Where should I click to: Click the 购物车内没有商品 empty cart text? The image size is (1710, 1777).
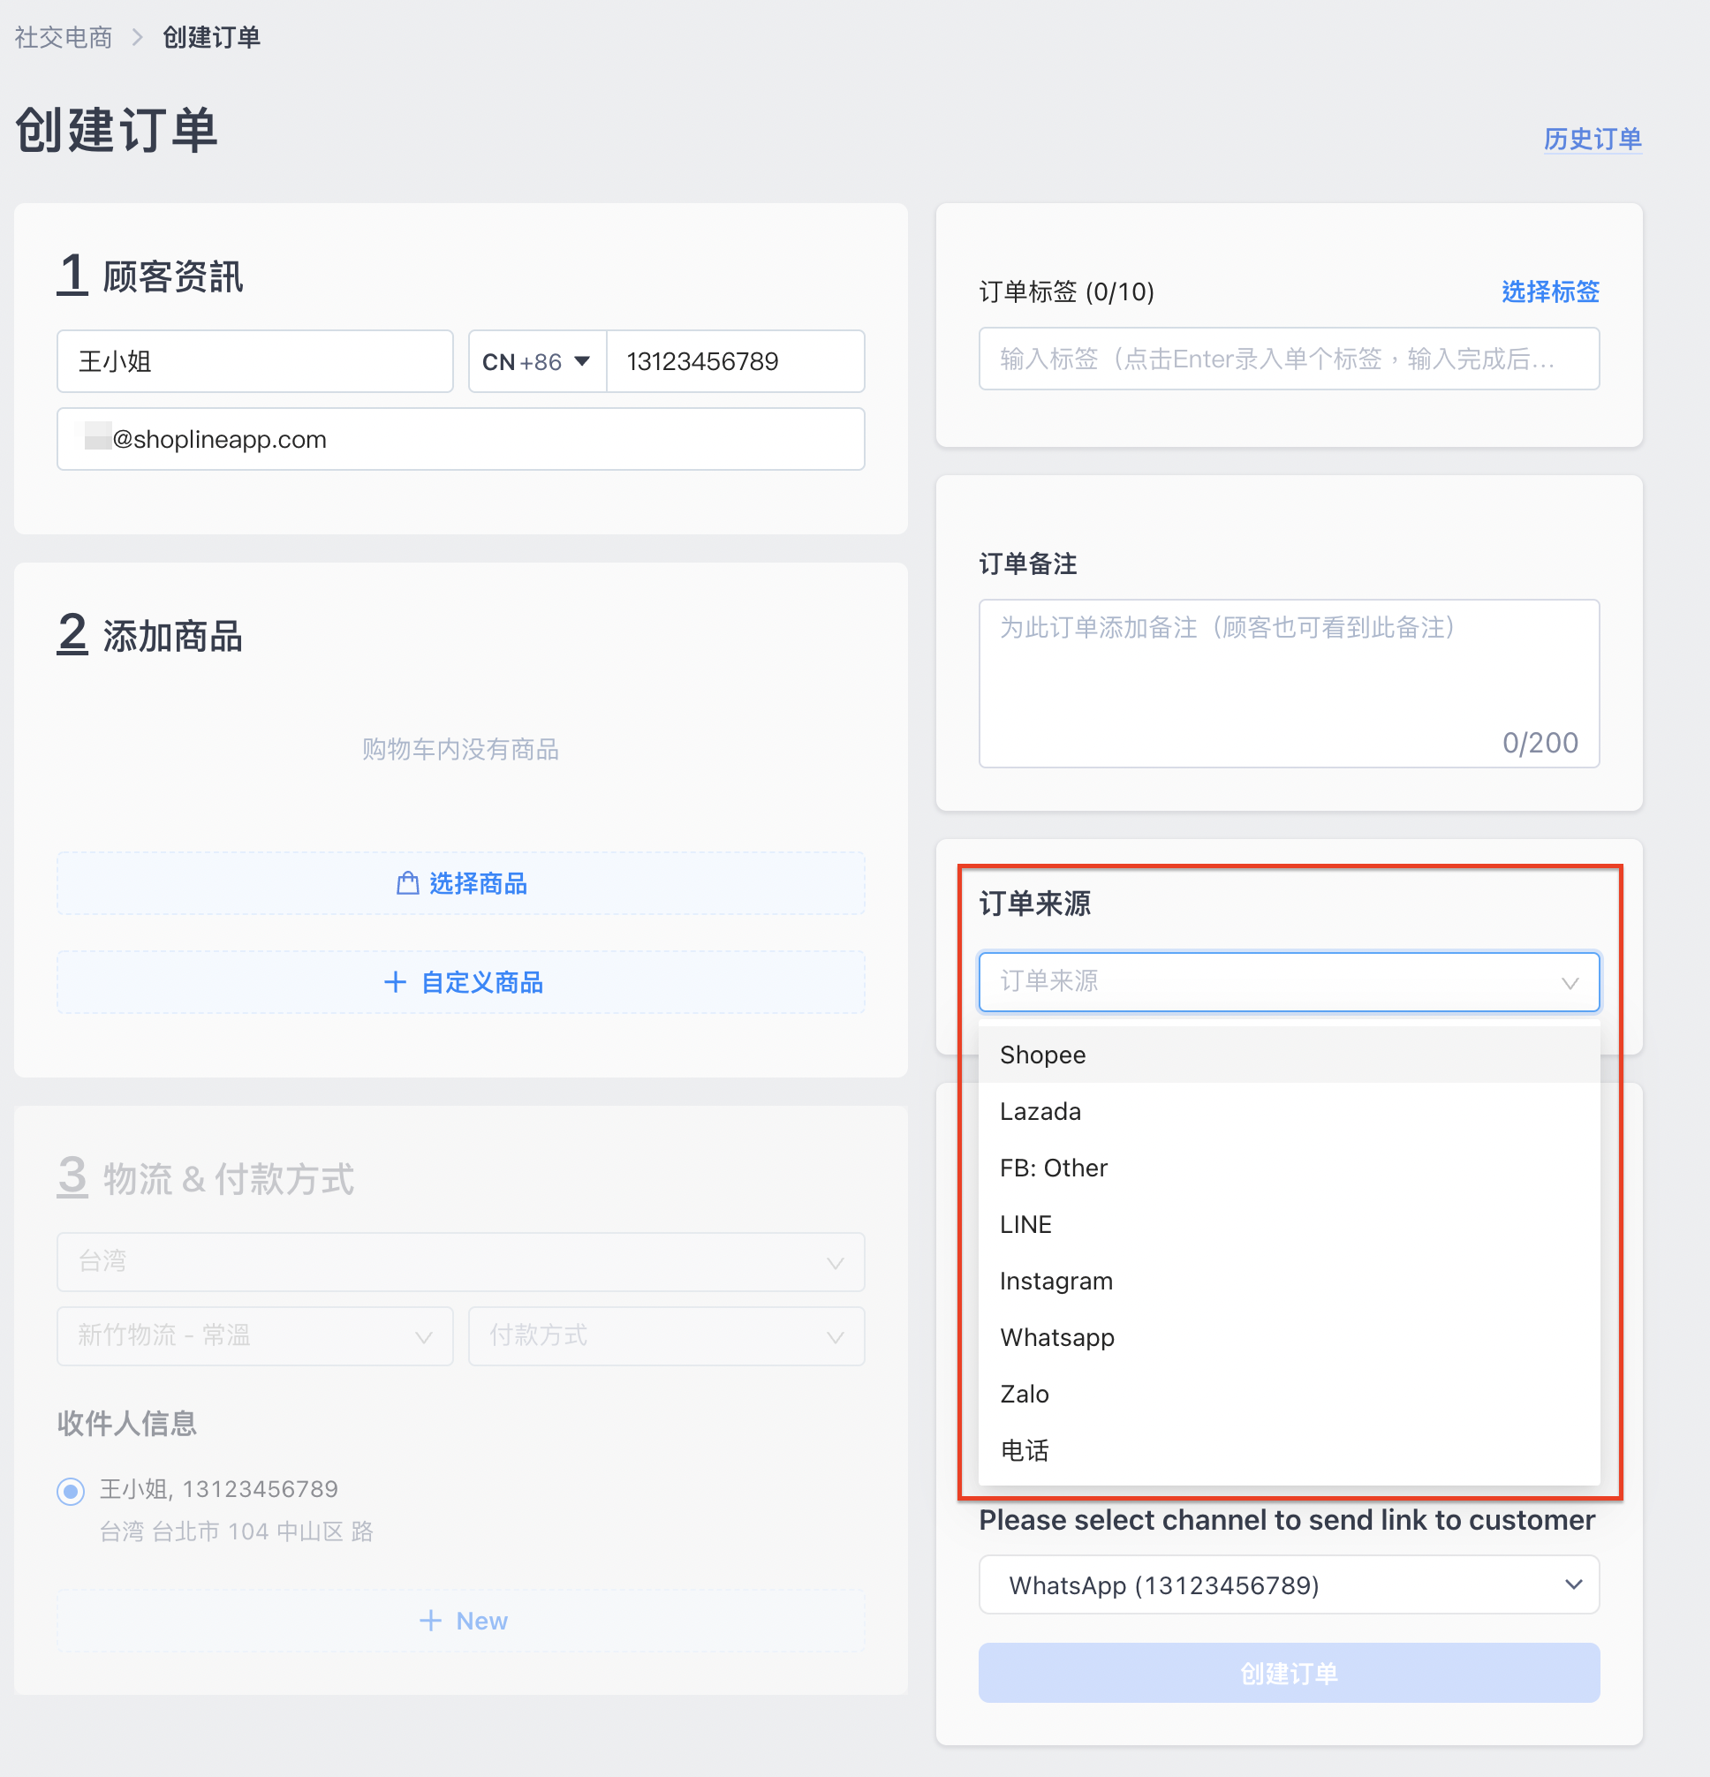pos(460,749)
